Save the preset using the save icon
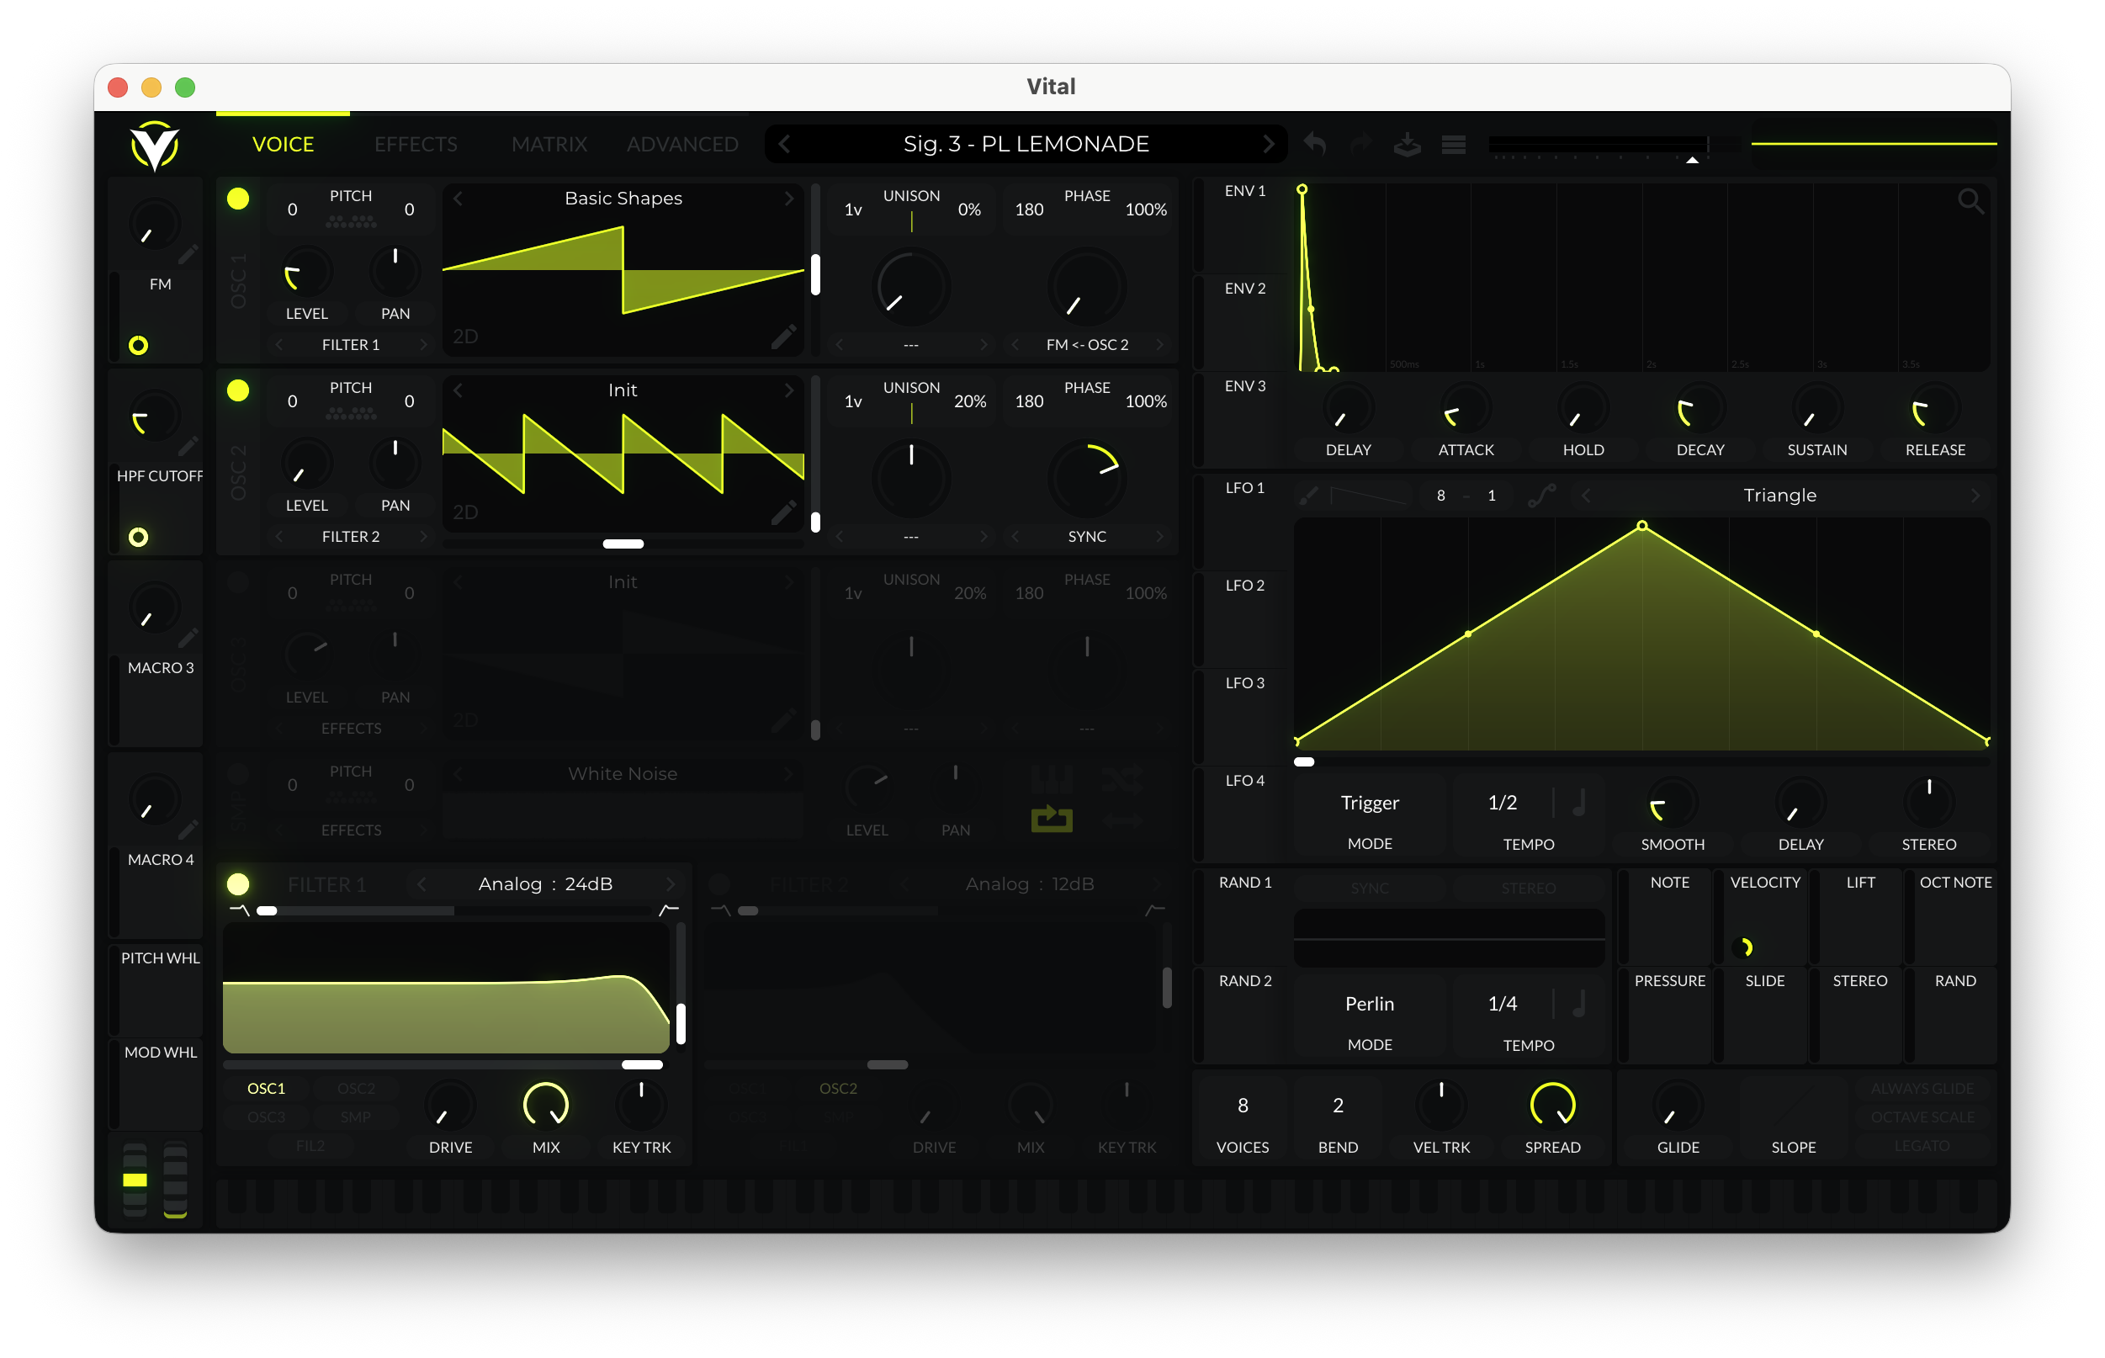Screen dimensions: 2105x1358 pos(1407,144)
